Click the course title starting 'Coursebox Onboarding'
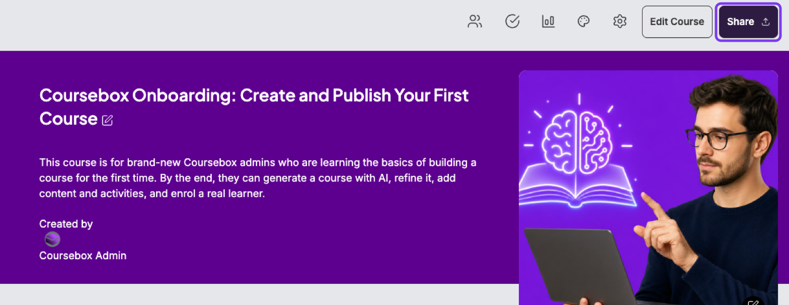Screen dimensions: 789x305 point(254,107)
